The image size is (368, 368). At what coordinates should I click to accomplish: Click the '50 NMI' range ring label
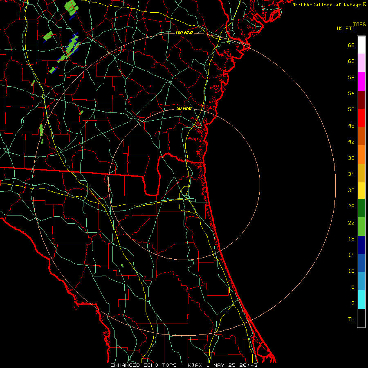(184, 108)
